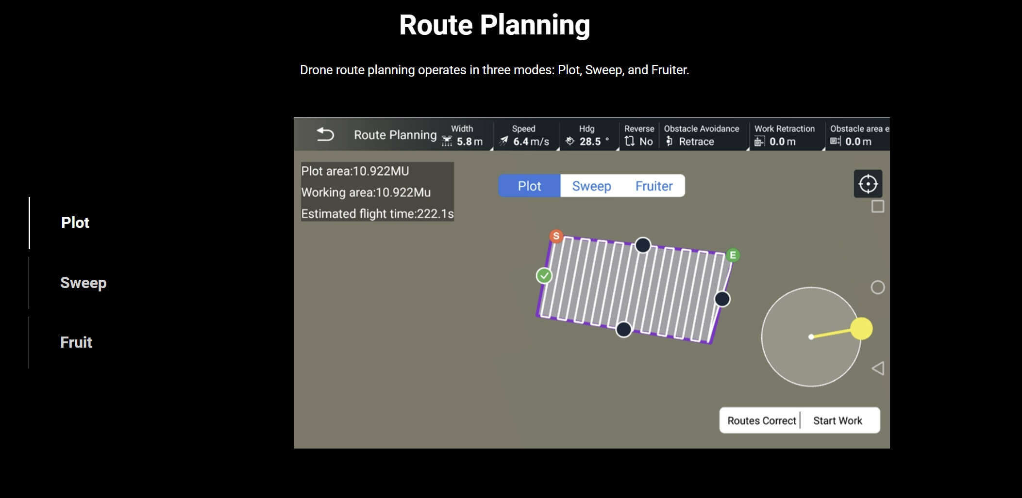Switch to the Sweep tab
Image resolution: width=1022 pixels, height=498 pixels.
592,186
